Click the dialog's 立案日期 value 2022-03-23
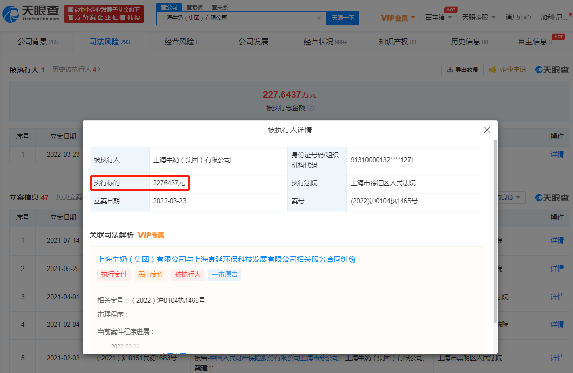Viewport: 573px width, 373px height. (170, 201)
